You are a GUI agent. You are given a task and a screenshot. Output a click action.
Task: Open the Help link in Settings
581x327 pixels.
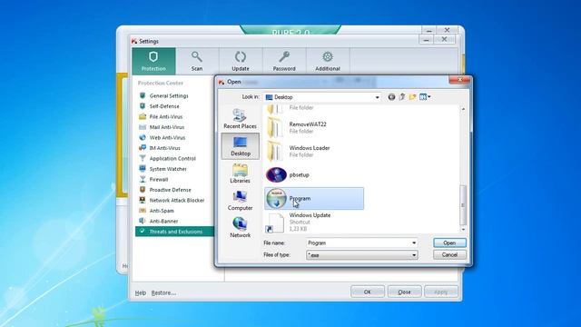click(x=141, y=292)
